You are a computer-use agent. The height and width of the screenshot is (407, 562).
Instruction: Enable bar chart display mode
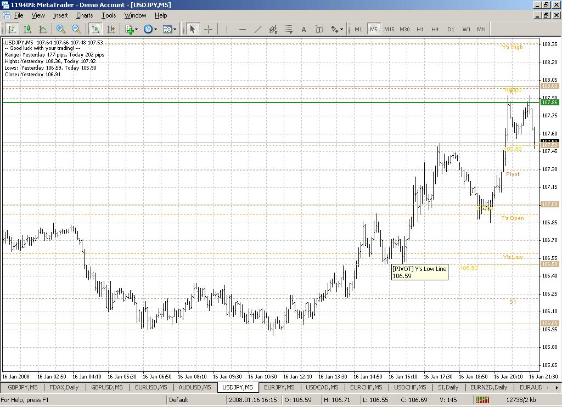click(x=12, y=29)
